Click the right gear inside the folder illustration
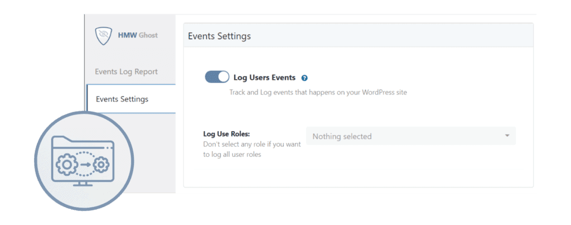 click(101, 165)
